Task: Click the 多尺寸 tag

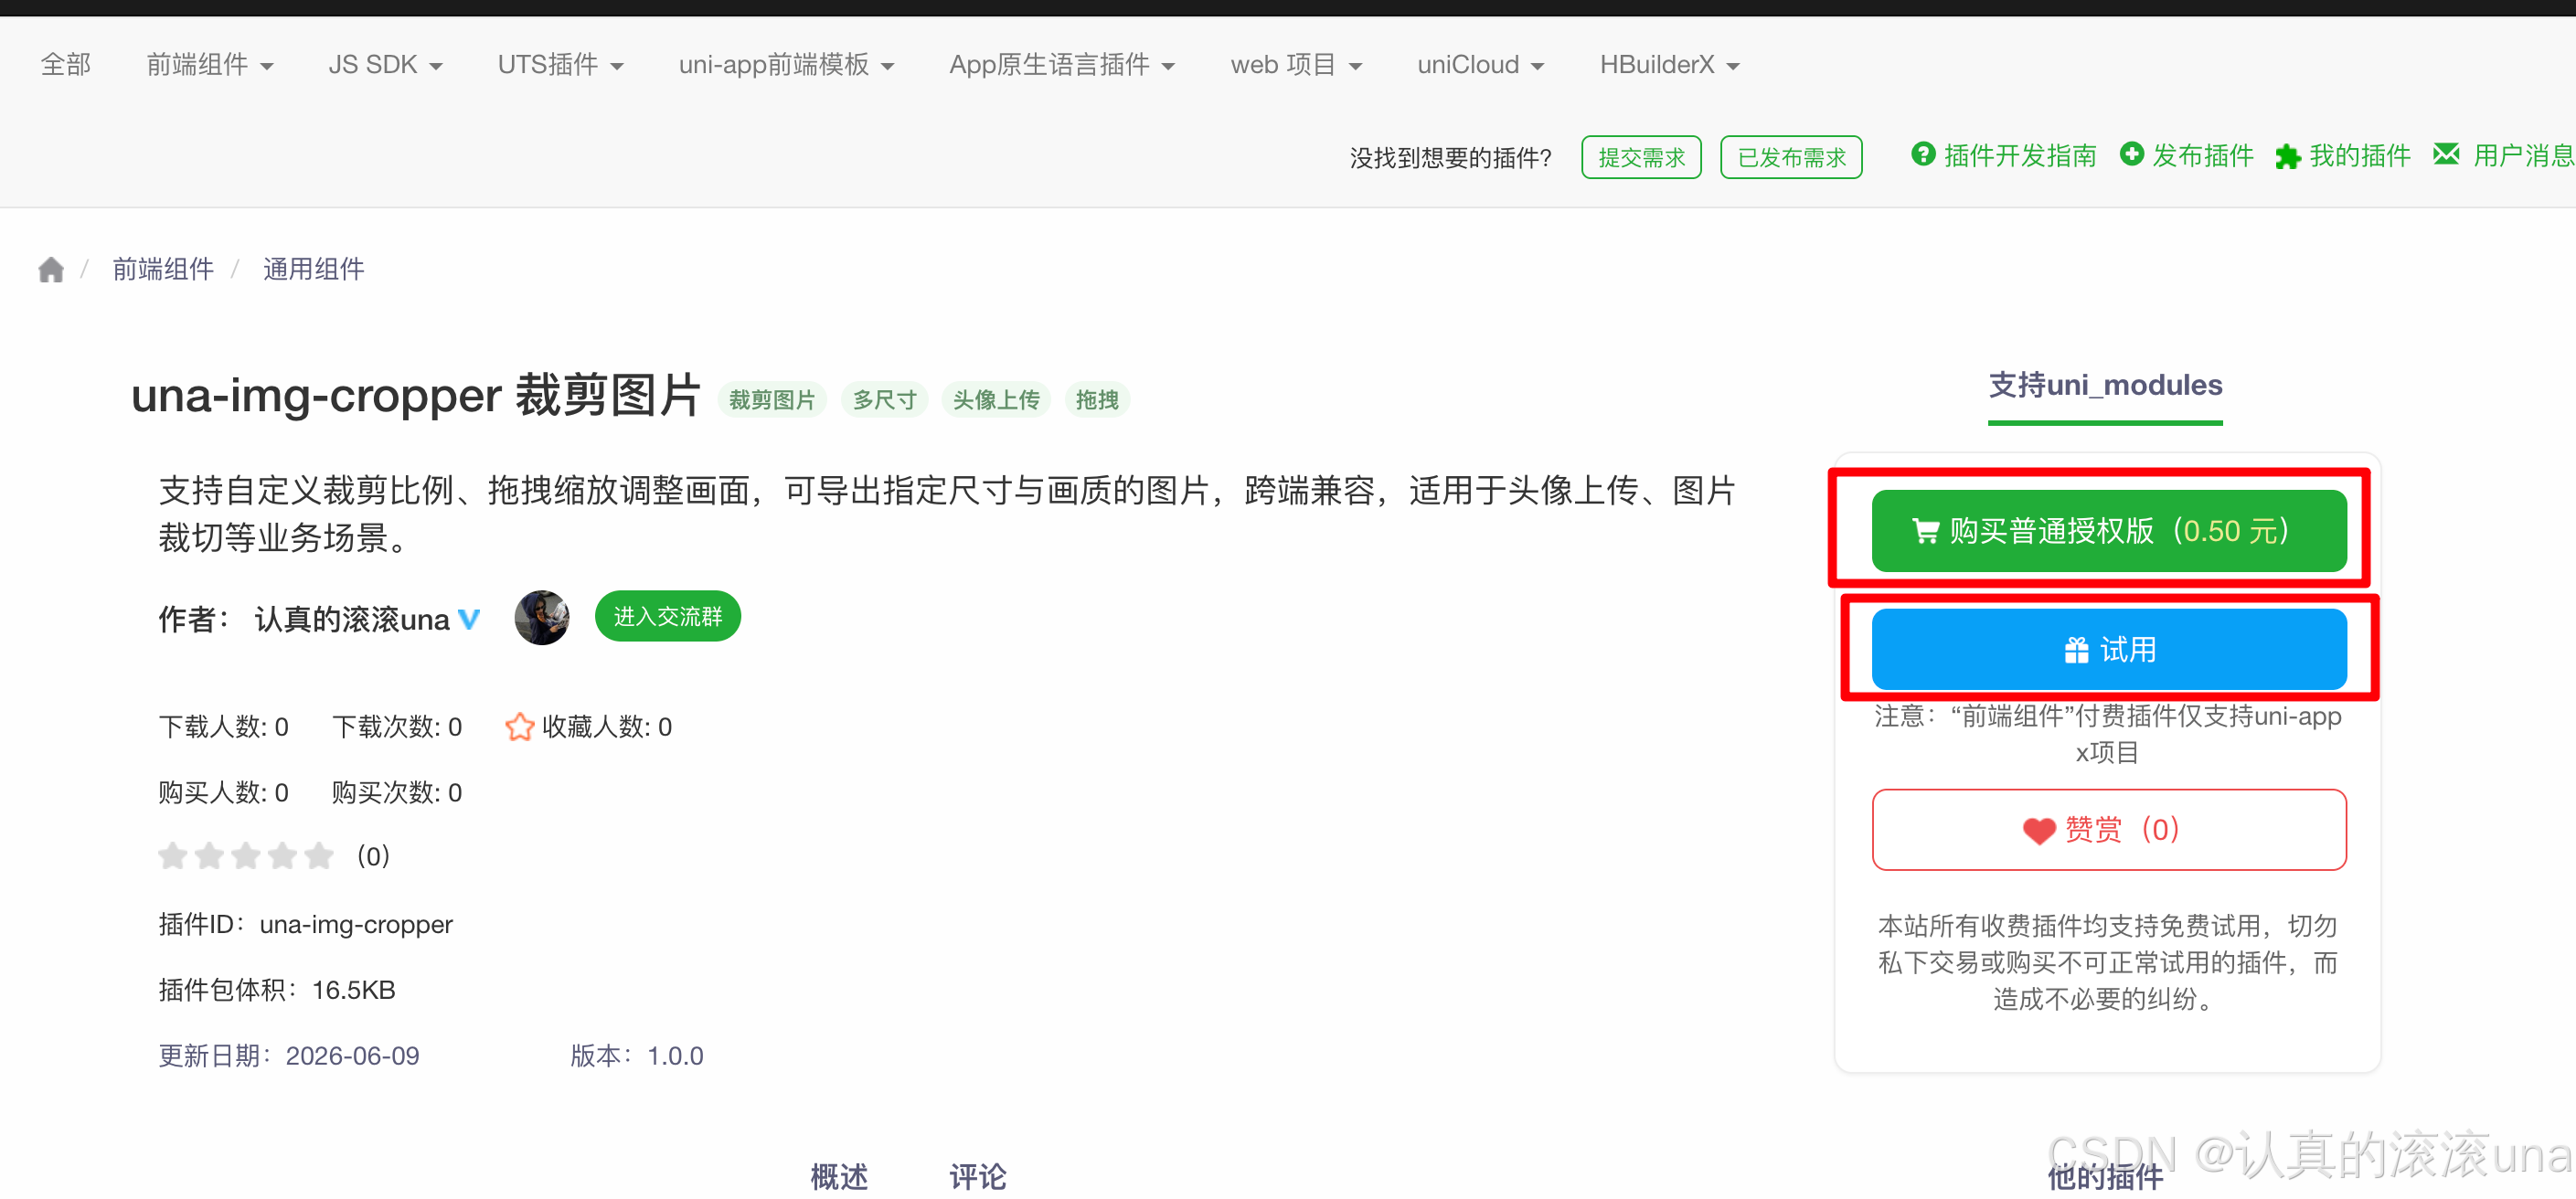Action: tap(884, 400)
